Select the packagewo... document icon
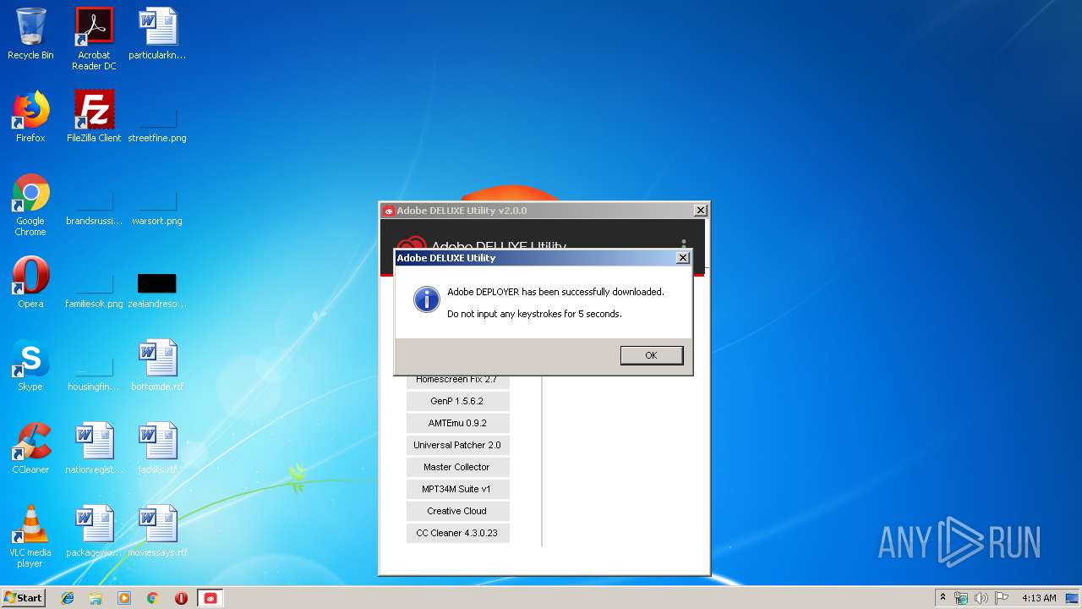 [94, 531]
